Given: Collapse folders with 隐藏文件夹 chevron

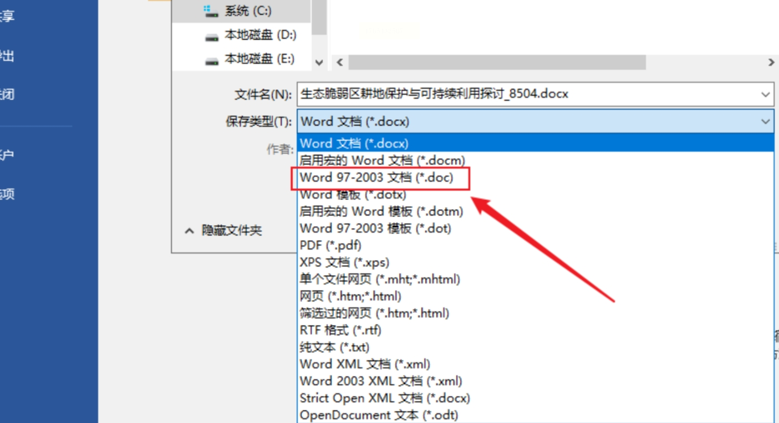Looking at the screenshot, I should (x=190, y=231).
